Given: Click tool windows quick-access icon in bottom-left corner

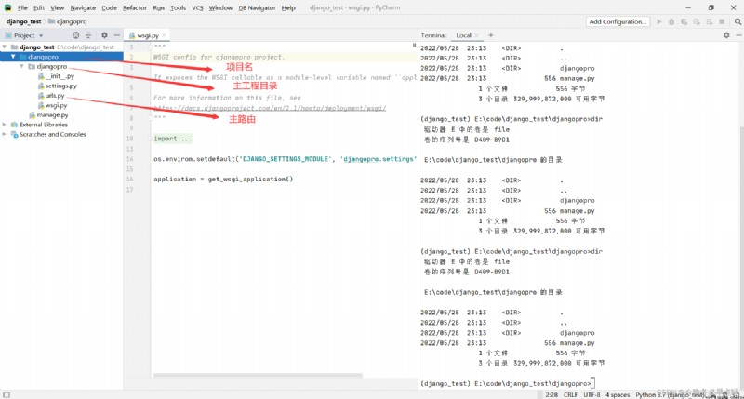Looking at the screenshot, I should coord(7,394).
